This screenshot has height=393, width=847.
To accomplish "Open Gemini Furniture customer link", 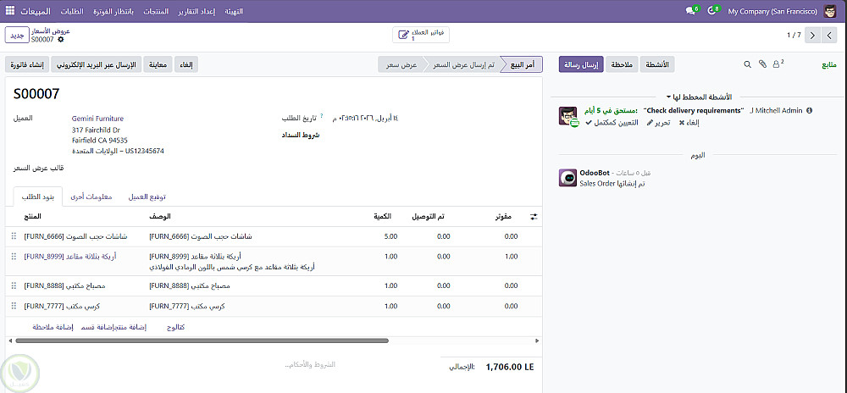I will click(x=97, y=119).
